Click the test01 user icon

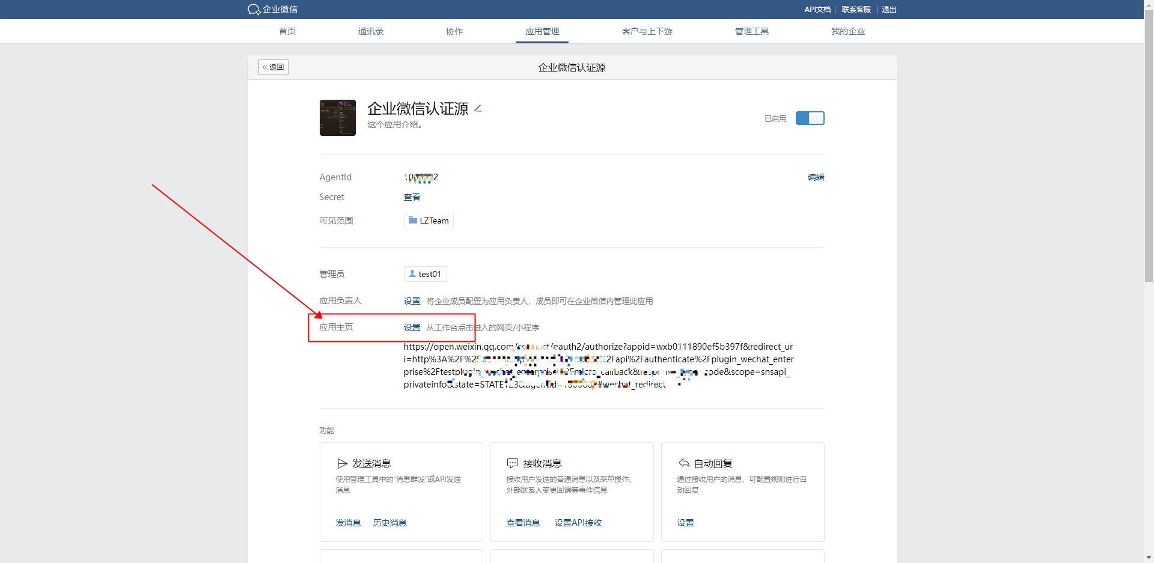[x=412, y=274]
